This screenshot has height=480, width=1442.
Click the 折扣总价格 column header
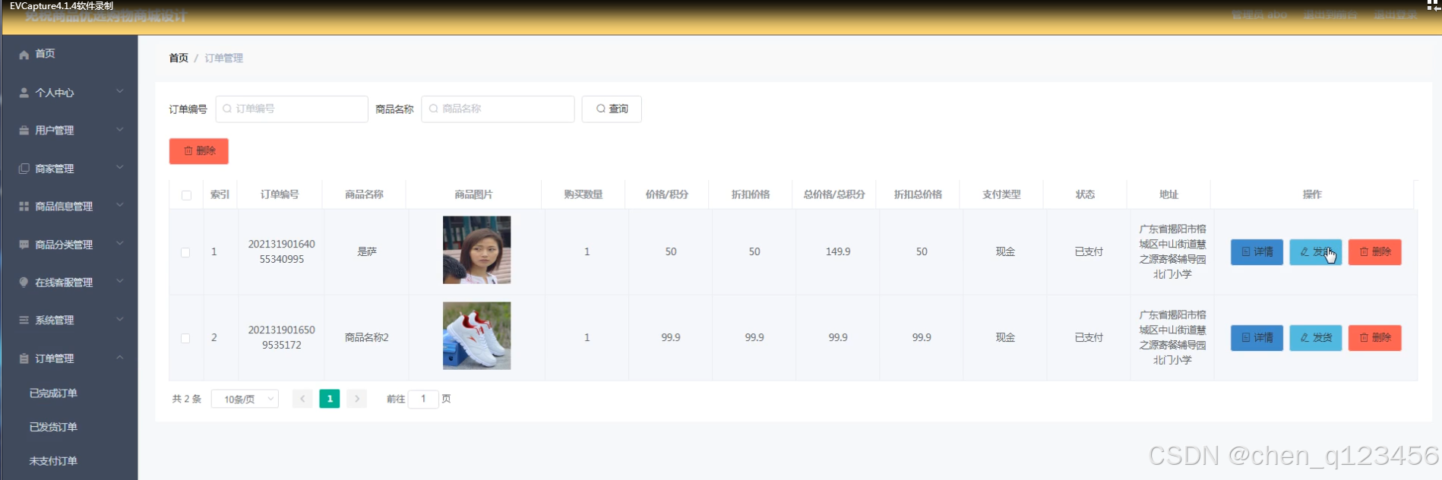pyautogui.click(x=918, y=195)
